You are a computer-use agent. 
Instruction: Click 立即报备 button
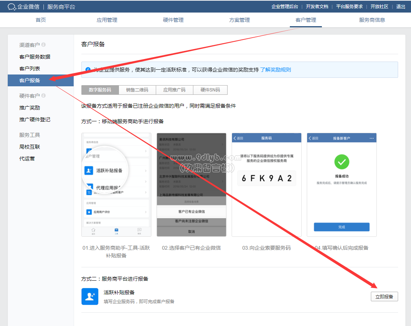tap(384, 296)
